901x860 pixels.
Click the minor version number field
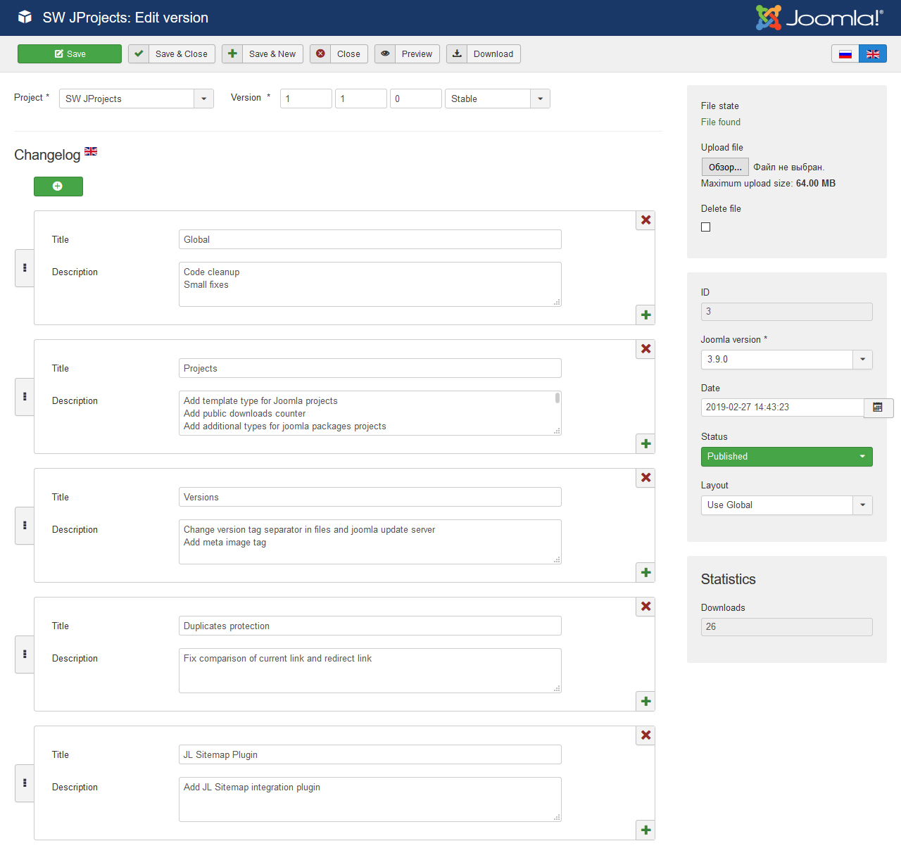[361, 99]
